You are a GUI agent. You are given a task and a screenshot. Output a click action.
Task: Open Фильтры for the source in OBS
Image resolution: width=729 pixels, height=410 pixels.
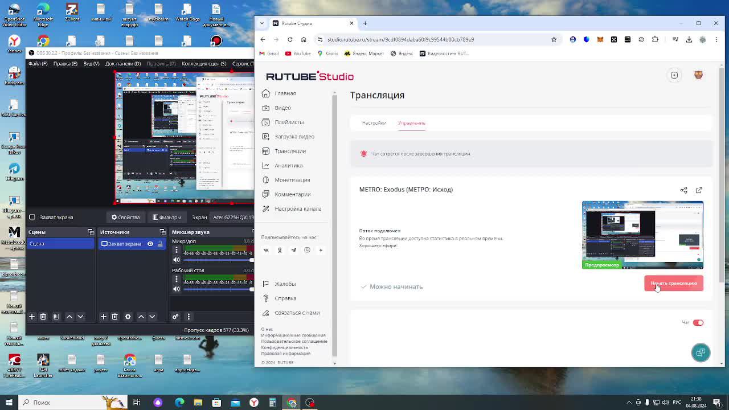coord(166,217)
